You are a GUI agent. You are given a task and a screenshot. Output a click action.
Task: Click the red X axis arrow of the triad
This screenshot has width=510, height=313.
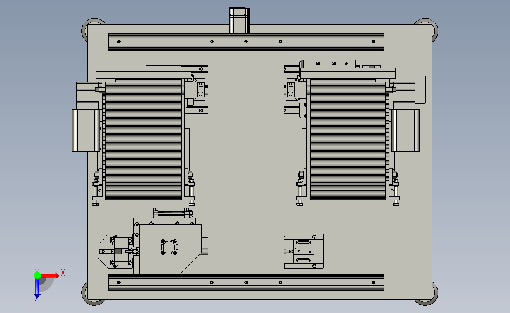49,275
